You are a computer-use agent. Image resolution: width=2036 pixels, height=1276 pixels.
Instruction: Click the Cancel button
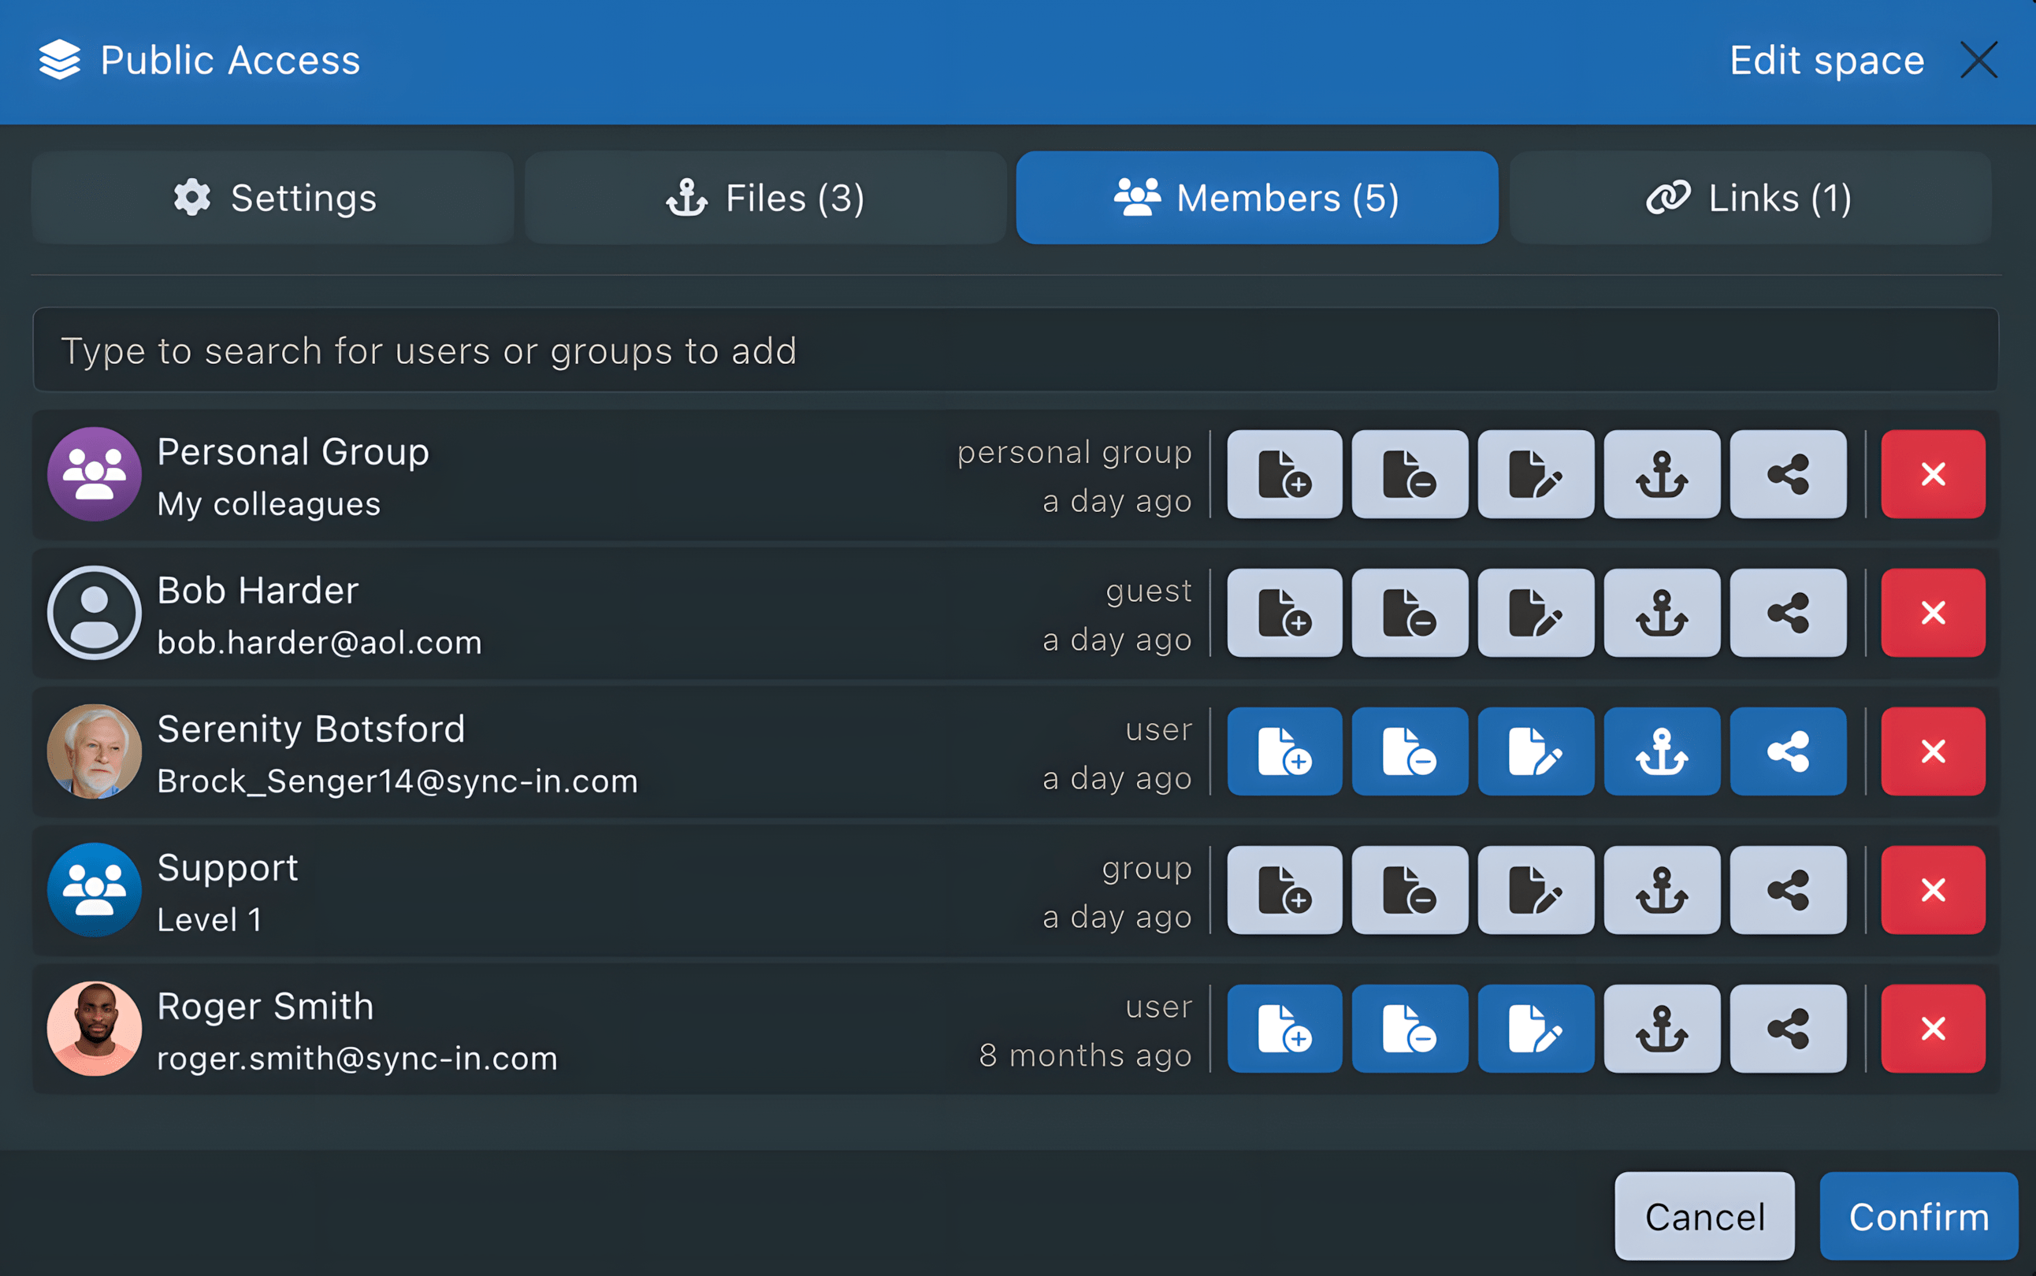pos(1703,1215)
